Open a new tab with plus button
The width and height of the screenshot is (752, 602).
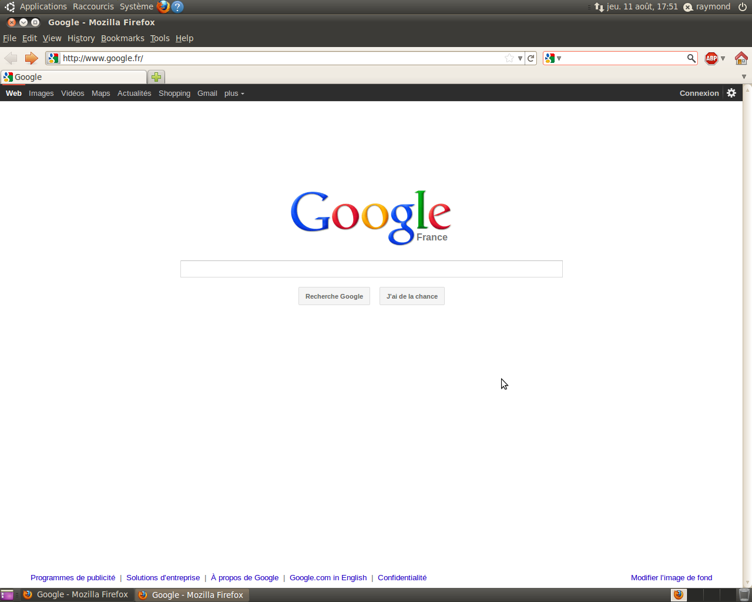[156, 77]
